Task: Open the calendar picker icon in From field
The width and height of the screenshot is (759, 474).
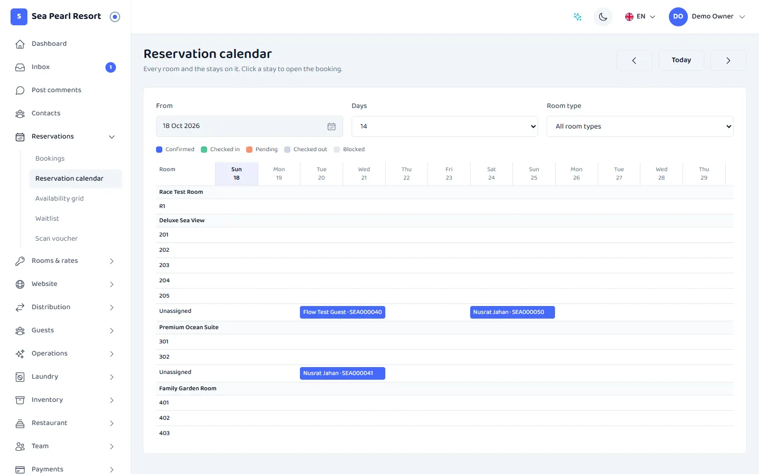Action: pyautogui.click(x=332, y=126)
